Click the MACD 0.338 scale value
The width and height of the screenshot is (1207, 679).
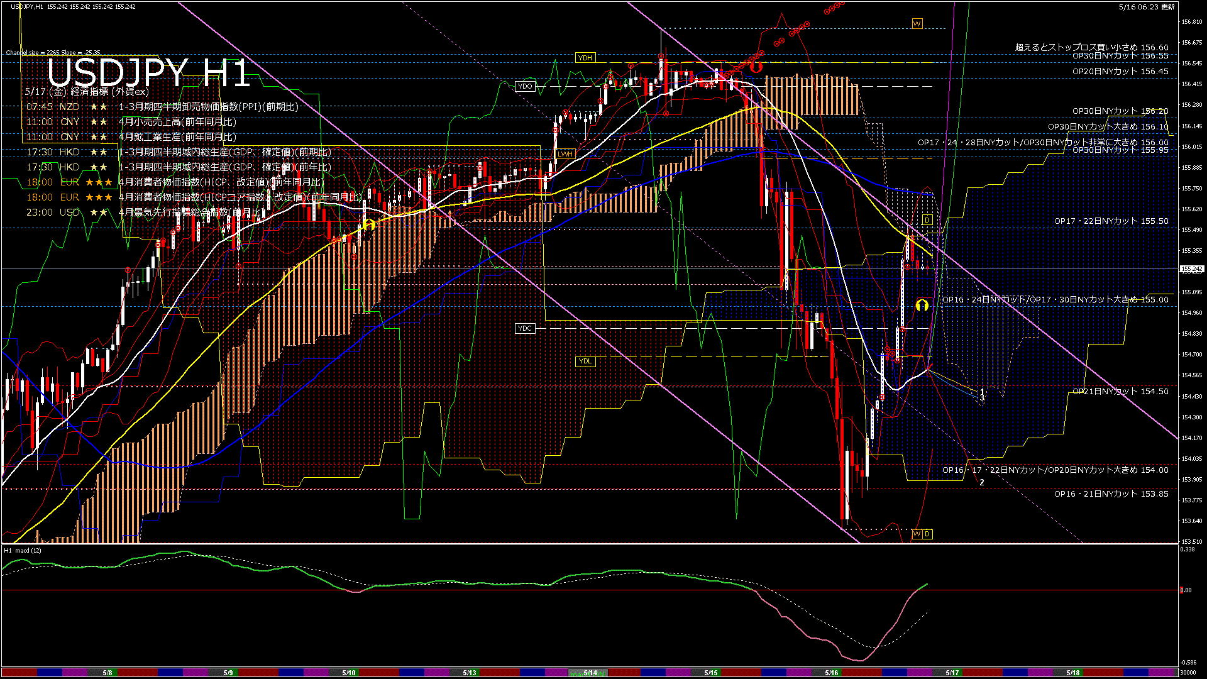[x=1188, y=549]
